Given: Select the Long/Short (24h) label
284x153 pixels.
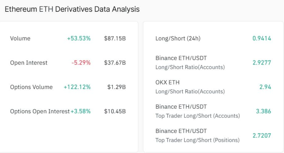Looking at the screenshot, I should (x=178, y=39).
